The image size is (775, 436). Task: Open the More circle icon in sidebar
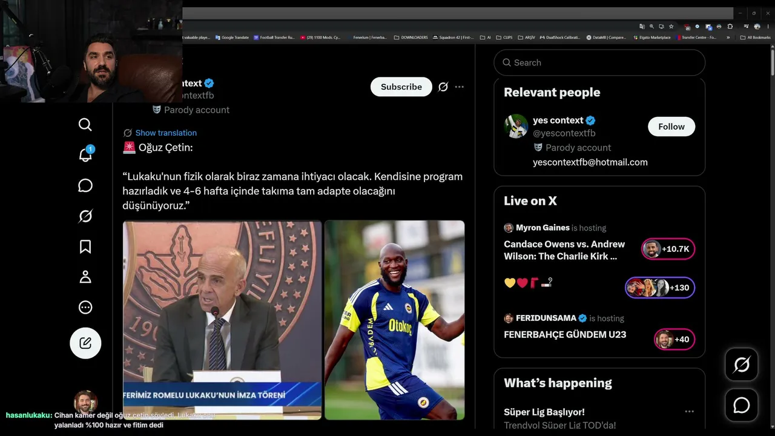(x=85, y=307)
